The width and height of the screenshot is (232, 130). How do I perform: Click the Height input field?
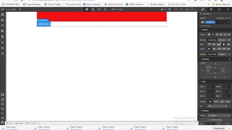[x=227, y=87]
